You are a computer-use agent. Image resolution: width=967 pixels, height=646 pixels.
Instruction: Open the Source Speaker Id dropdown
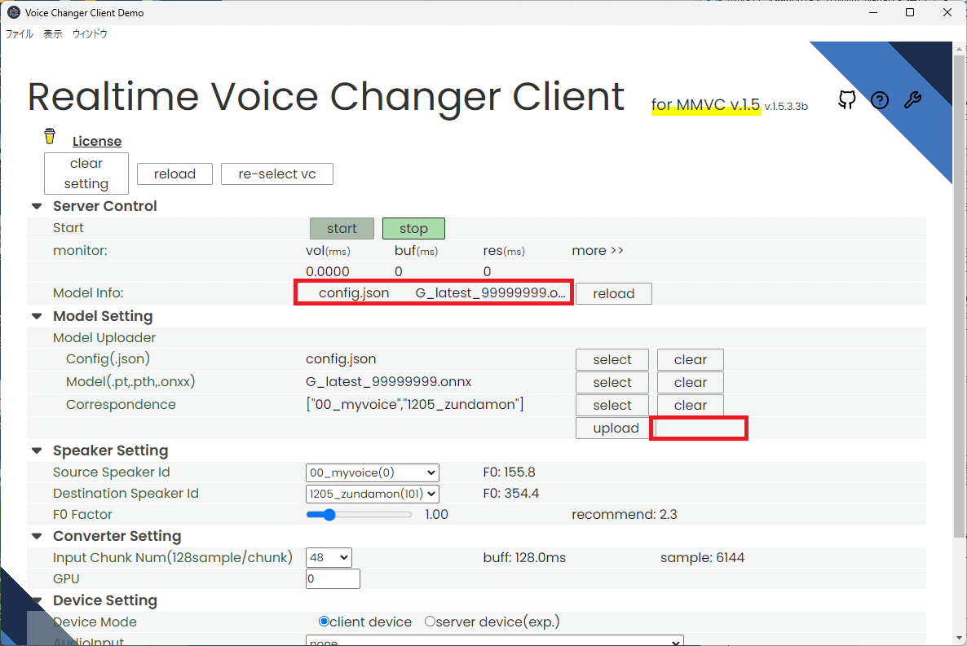372,472
